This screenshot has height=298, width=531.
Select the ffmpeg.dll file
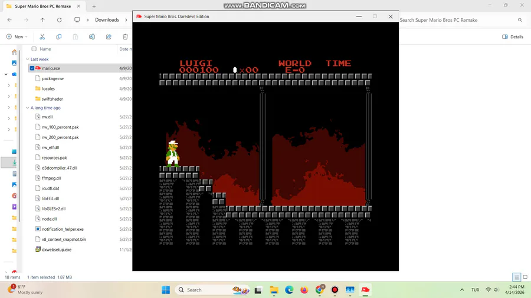click(51, 178)
